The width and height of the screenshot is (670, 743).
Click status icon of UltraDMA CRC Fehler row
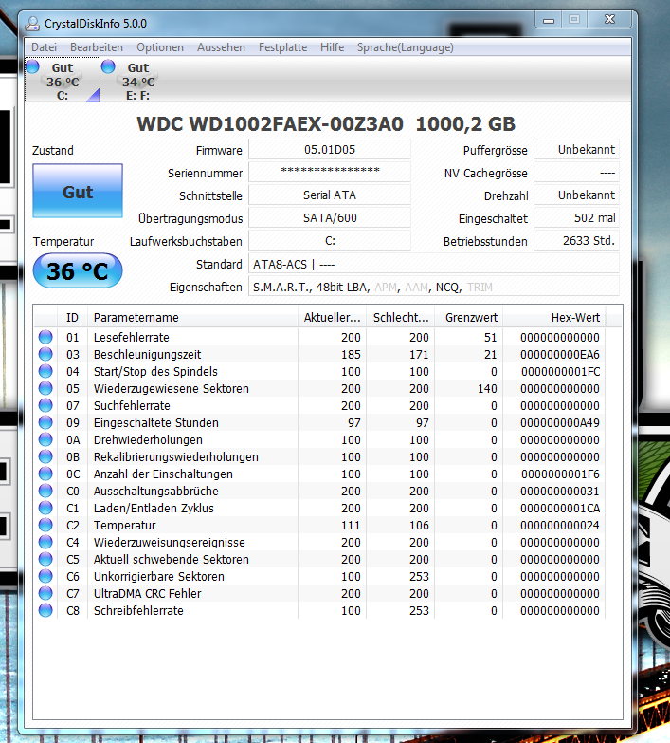point(45,593)
